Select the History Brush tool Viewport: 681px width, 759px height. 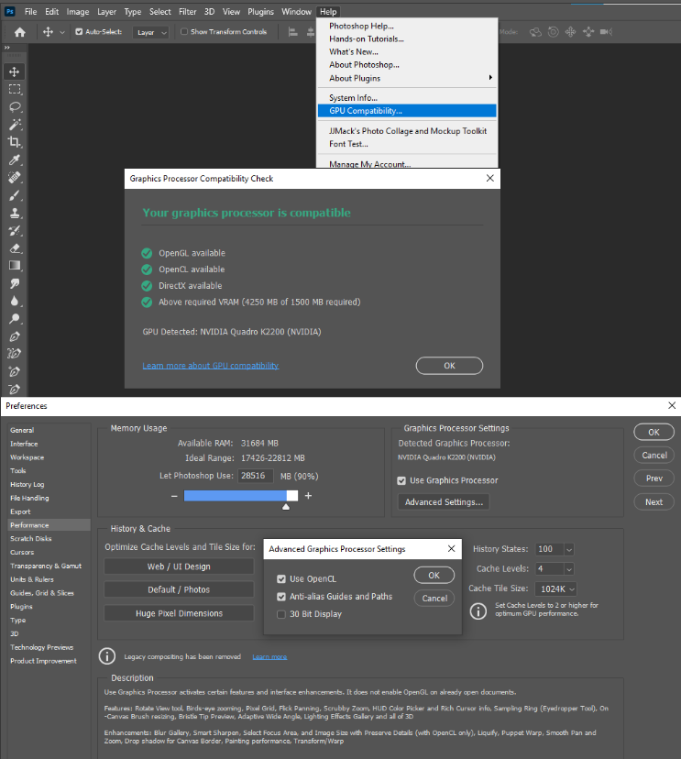pyautogui.click(x=15, y=230)
